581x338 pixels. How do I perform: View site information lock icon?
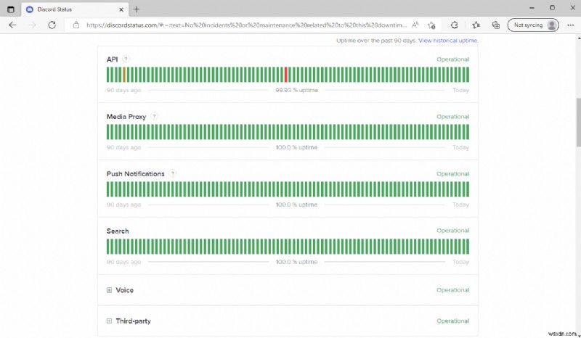coord(76,25)
